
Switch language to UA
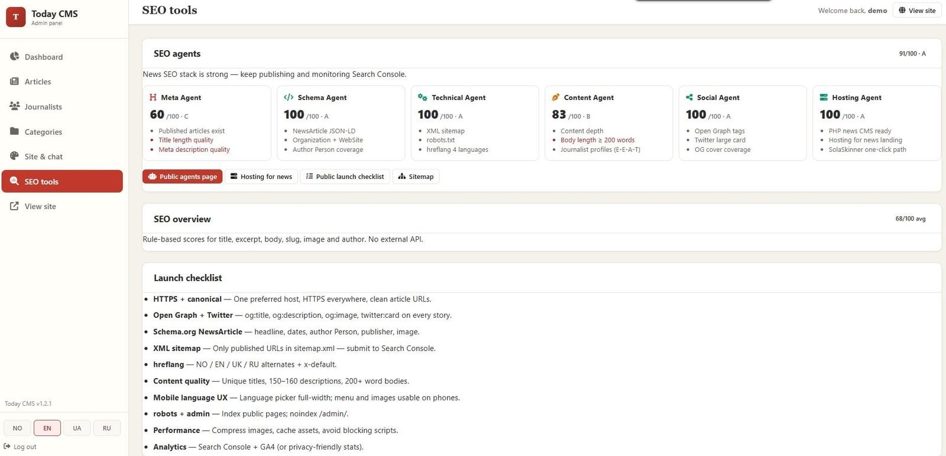point(77,428)
